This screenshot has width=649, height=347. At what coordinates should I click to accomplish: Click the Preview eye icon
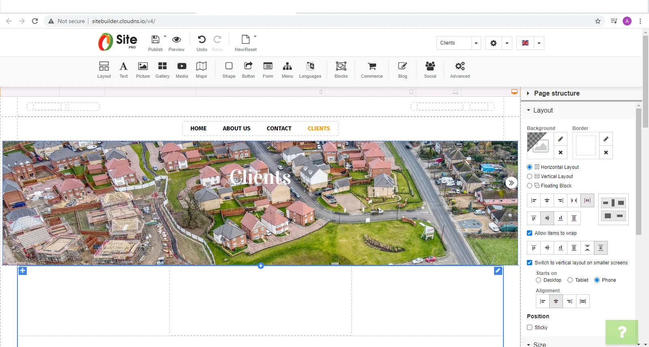176,39
